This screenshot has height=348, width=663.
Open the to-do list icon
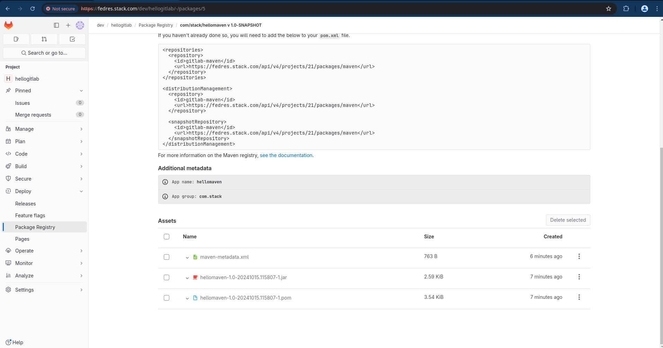tap(72, 39)
